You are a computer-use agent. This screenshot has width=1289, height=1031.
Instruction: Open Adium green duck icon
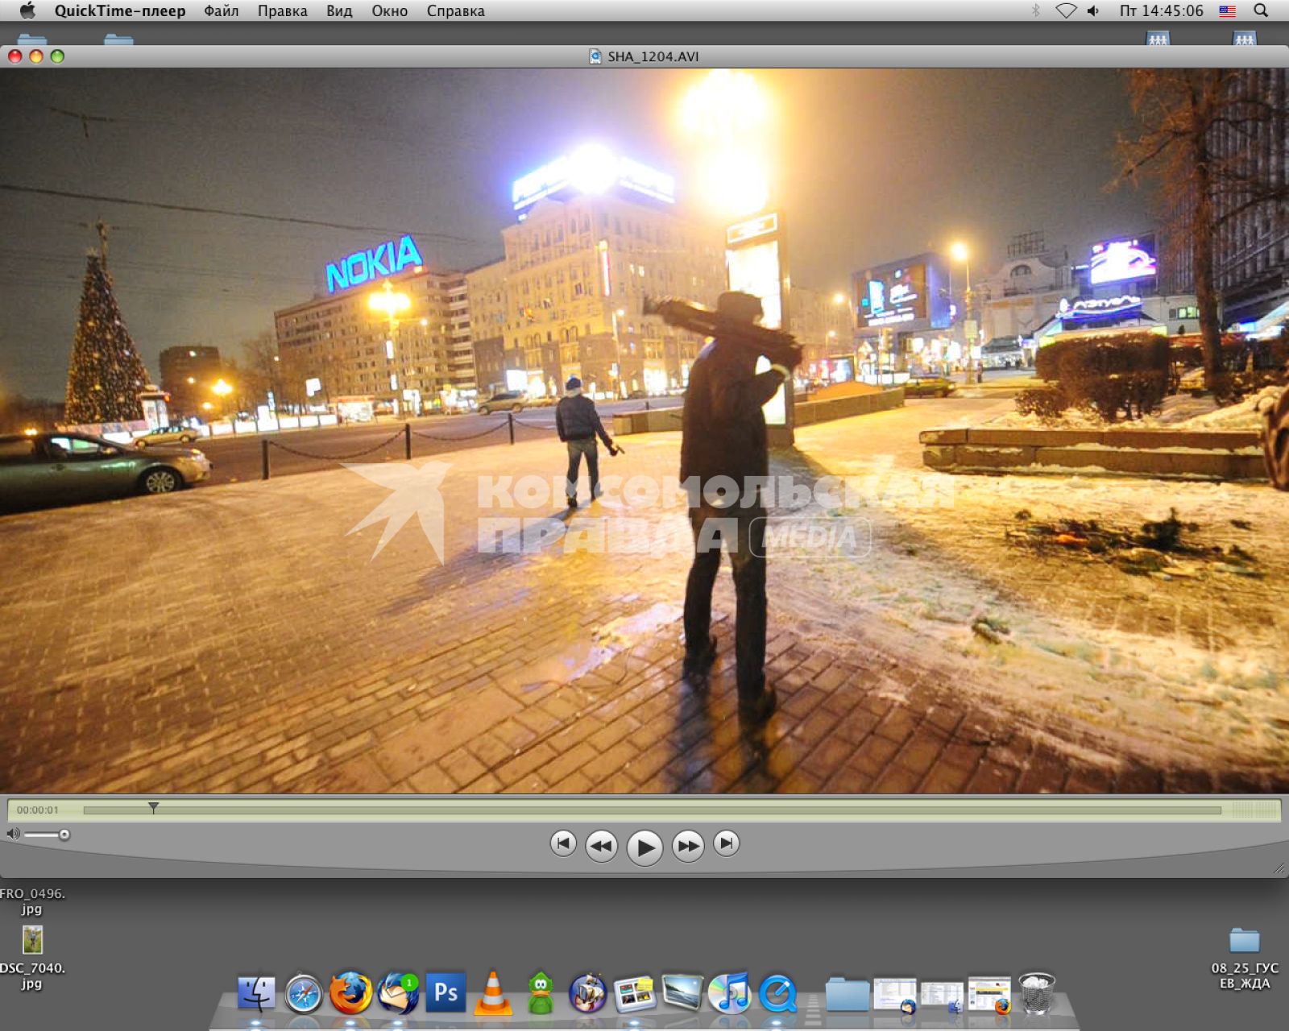coord(541,993)
